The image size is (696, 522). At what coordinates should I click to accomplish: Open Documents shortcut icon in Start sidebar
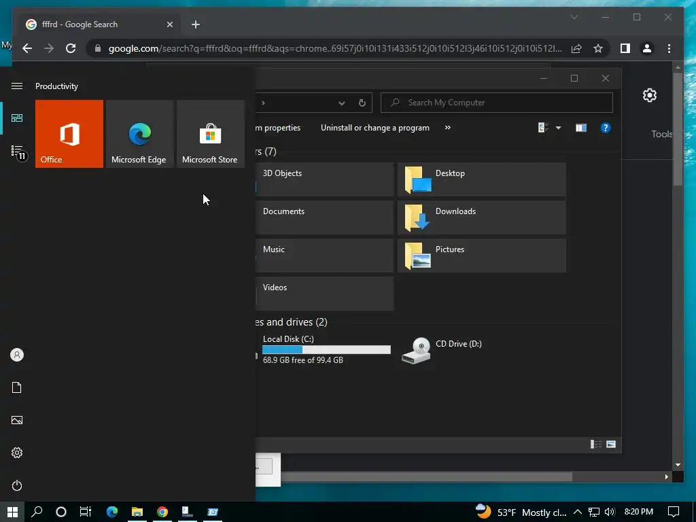point(17,387)
